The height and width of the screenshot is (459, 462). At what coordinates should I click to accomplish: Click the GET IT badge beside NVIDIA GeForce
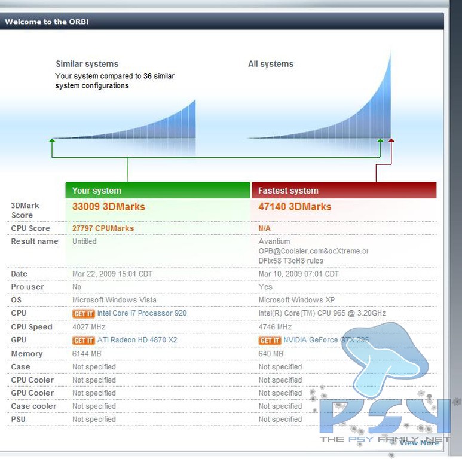[270, 340]
